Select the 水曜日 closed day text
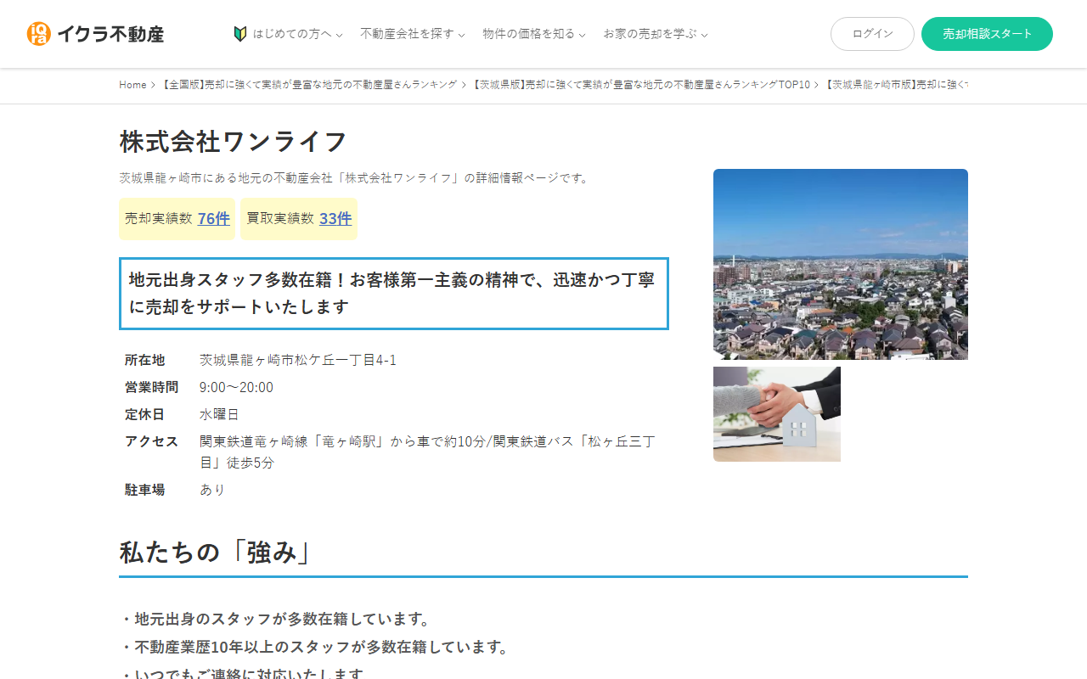The height and width of the screenshot is (679, 1087). coord(219,414)
